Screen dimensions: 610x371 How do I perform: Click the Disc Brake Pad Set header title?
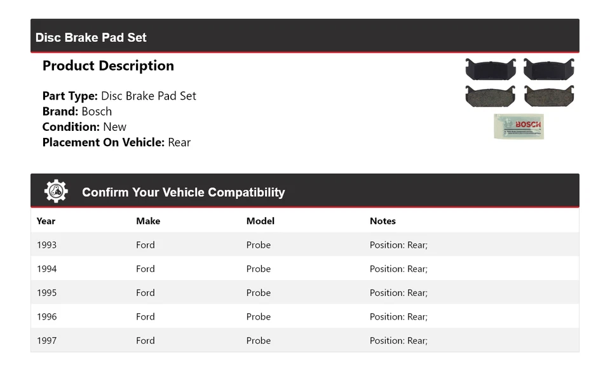(91, 37)
